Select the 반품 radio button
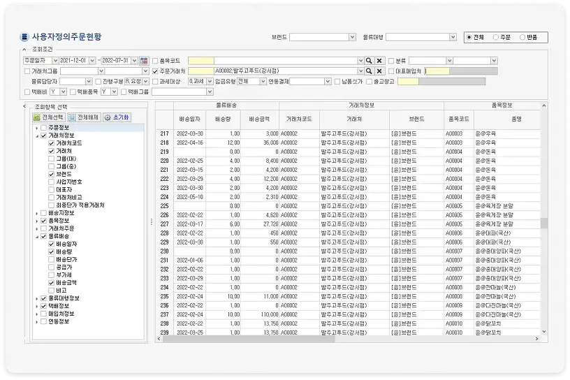Image resolution: width=570 pixels, height=380 pixels. click(522, 37)
